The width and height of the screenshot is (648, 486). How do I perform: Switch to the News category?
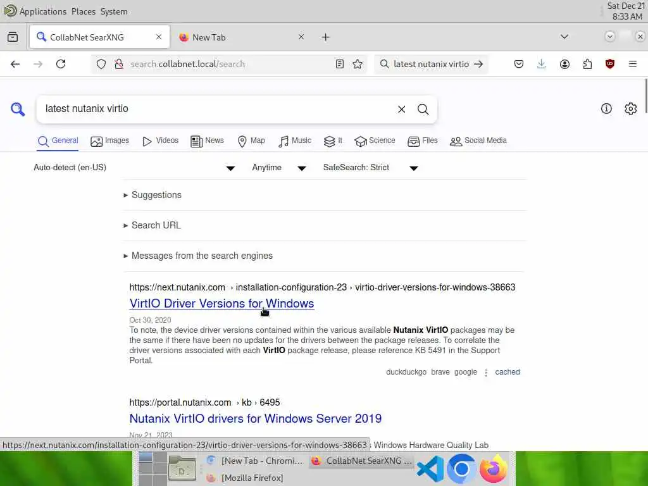[x=207, y=141]
